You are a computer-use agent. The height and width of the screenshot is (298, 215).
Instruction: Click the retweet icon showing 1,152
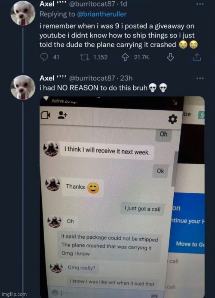[85, 57]
